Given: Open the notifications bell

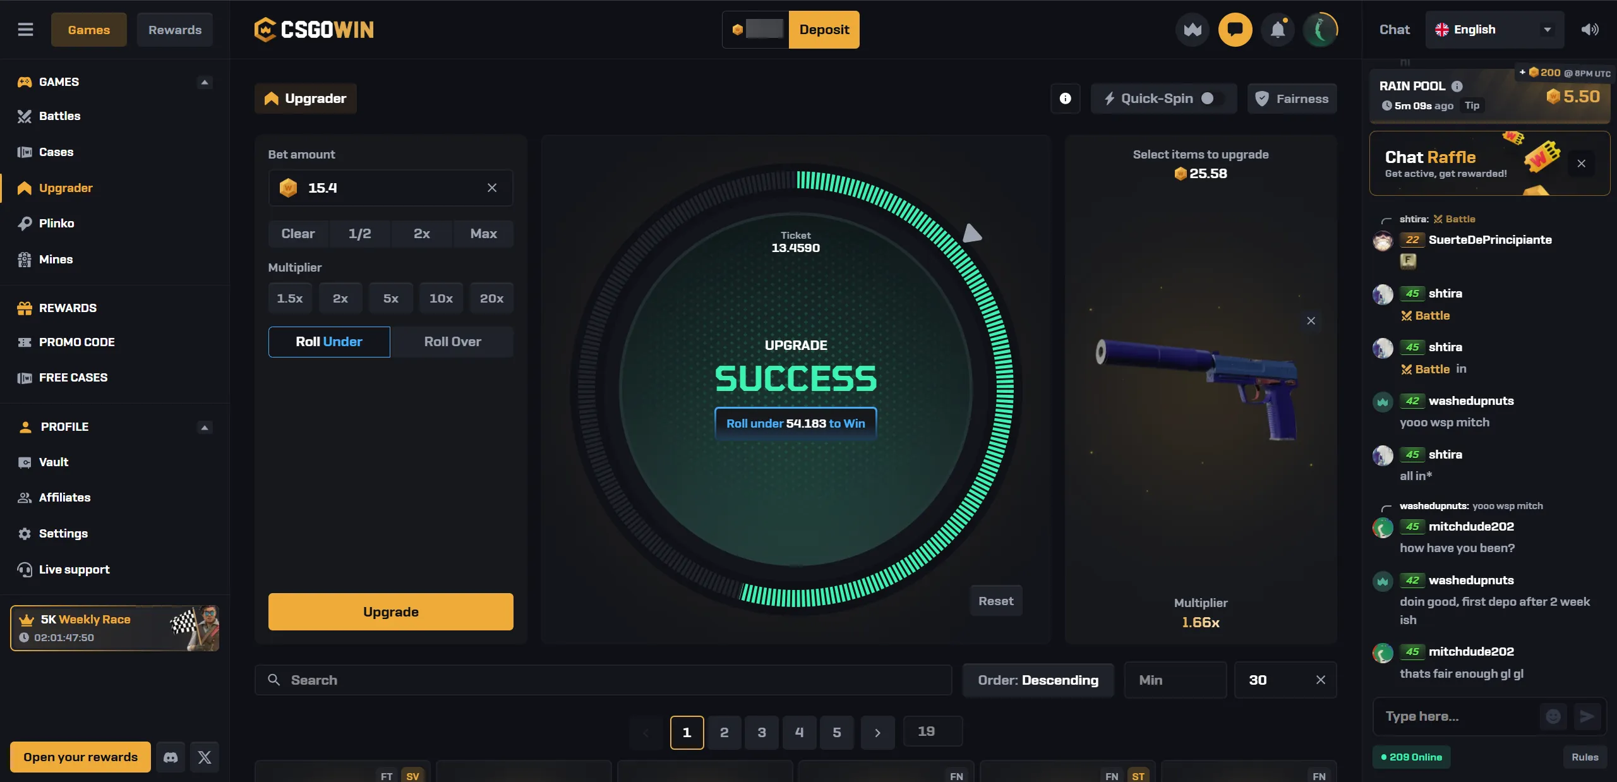Looking at the screenshot, I should click(x=1278, y=30).
